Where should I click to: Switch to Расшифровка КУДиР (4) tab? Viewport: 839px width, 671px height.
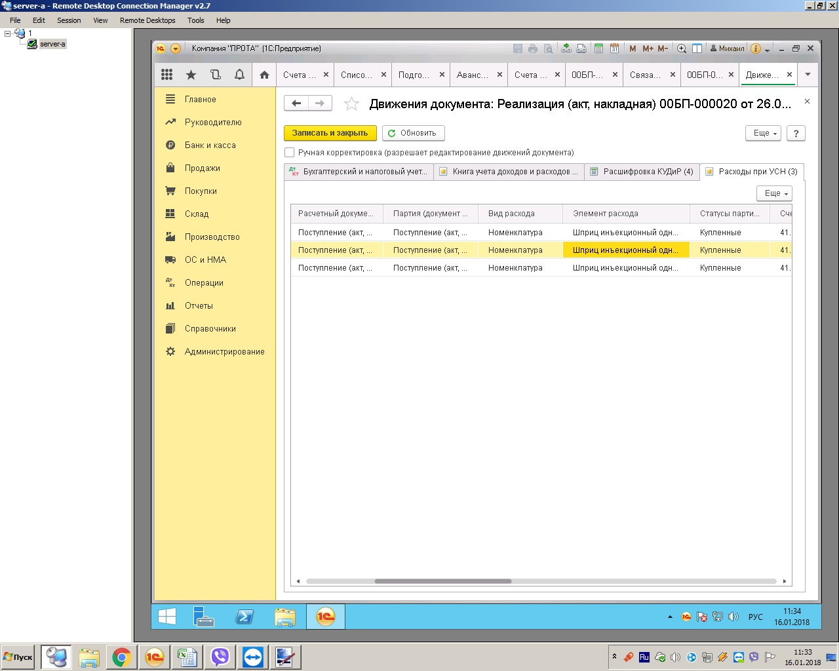pos(642,172)
